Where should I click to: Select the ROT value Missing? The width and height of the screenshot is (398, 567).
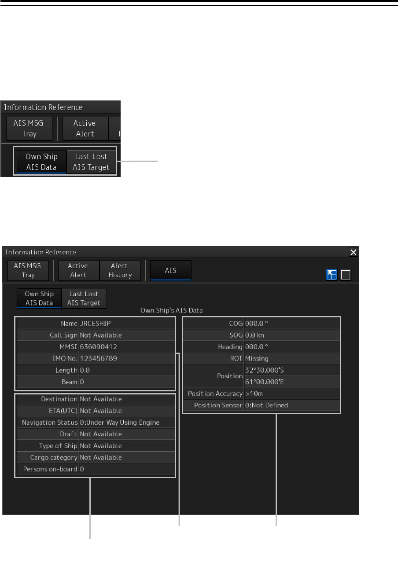coord(257,358)
